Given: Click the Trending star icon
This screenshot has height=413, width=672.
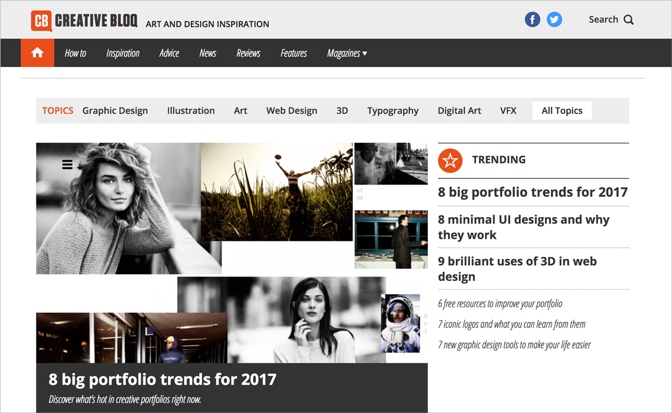Looking at the screenshot, I should [x=450, y=161].
